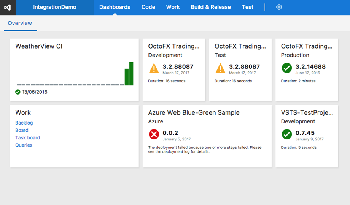The height and width of the screenshot is (205, 350).
Task: Click version 0.0.2 on Azure tile
Action: tap(170, 133)
